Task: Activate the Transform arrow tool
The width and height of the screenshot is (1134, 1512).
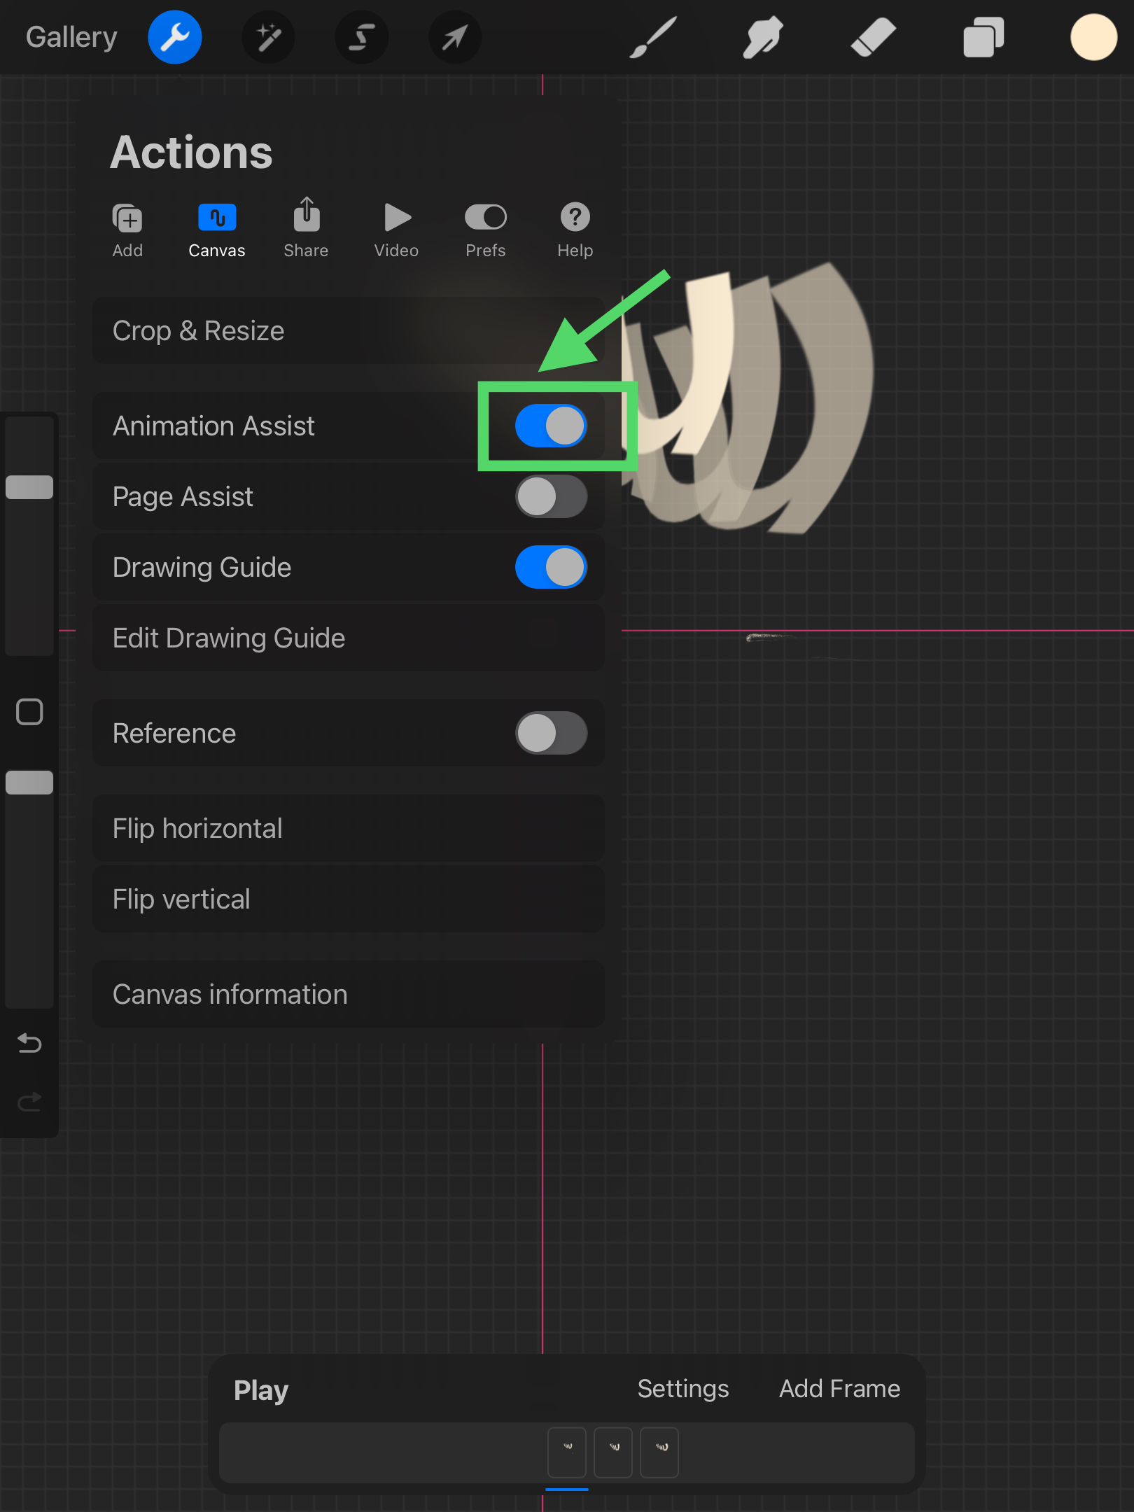Action: (x=454, y=38)
